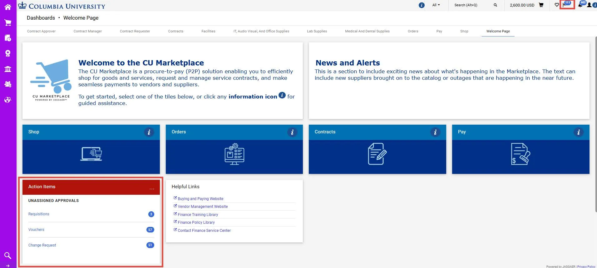The image size is (597, 268).
Task: Select the Welcome Page tab
Action: (x=498, y=31)
